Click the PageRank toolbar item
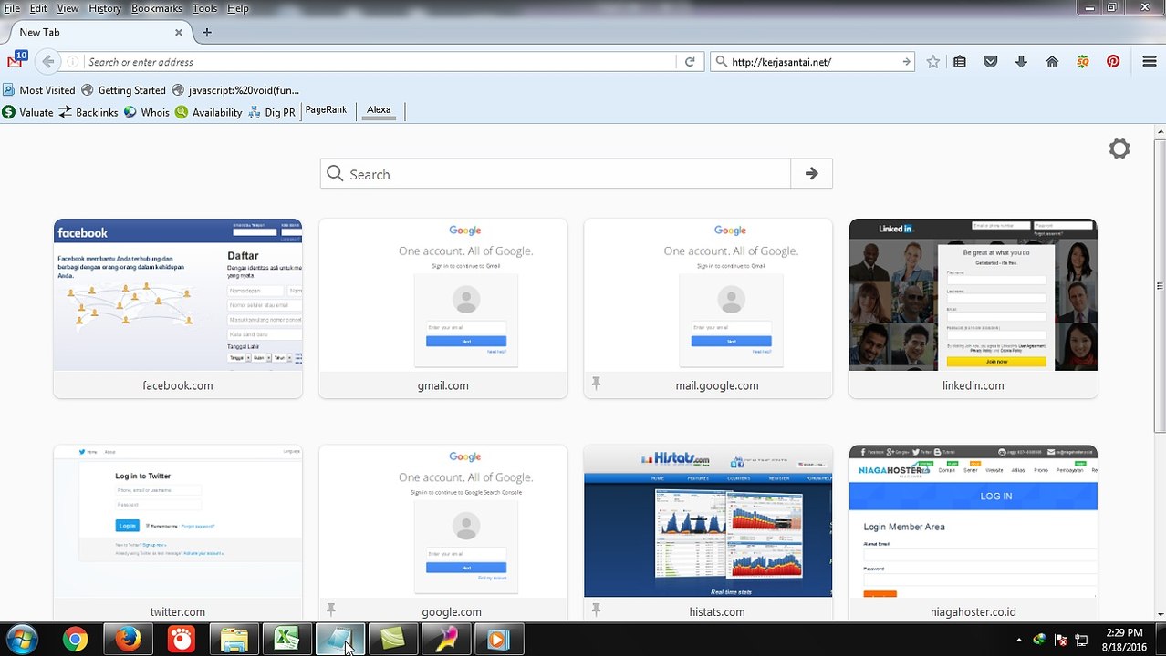 click(x=326, y=110)
